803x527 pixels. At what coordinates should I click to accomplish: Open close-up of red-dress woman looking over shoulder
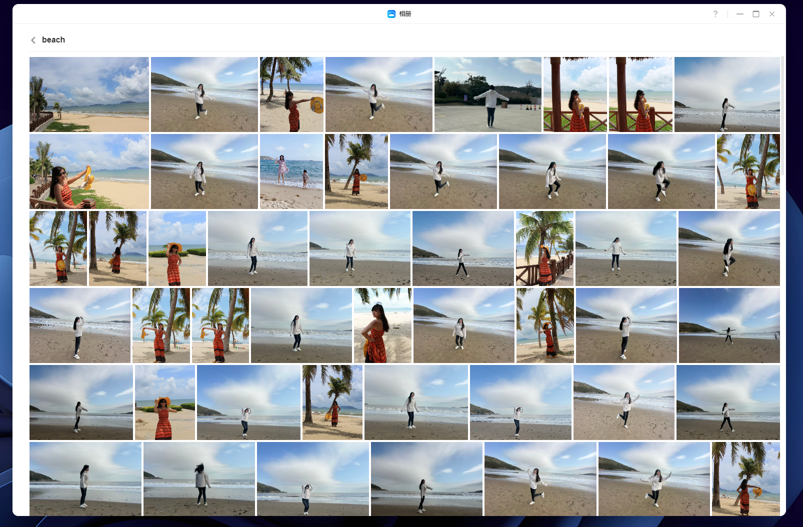(382, 325)
